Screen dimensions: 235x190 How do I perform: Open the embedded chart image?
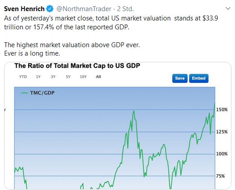(117, 125)
